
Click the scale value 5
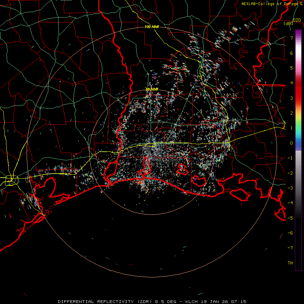tap(292, 68)
